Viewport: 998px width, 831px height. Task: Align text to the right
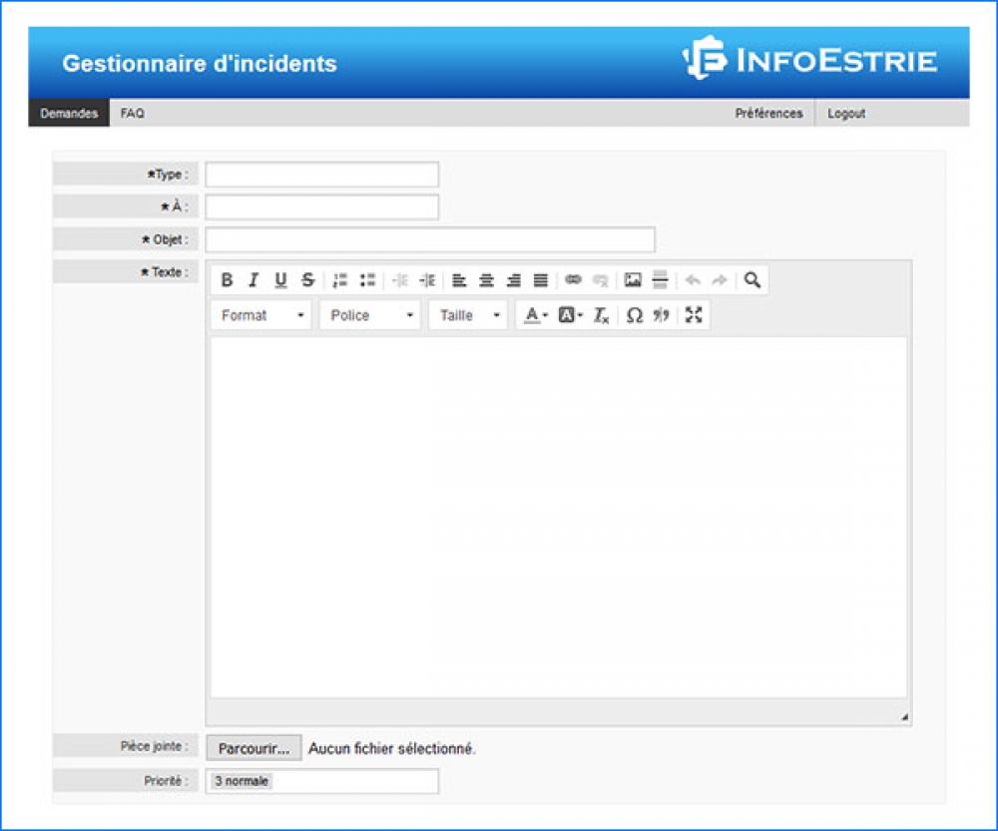514,280
